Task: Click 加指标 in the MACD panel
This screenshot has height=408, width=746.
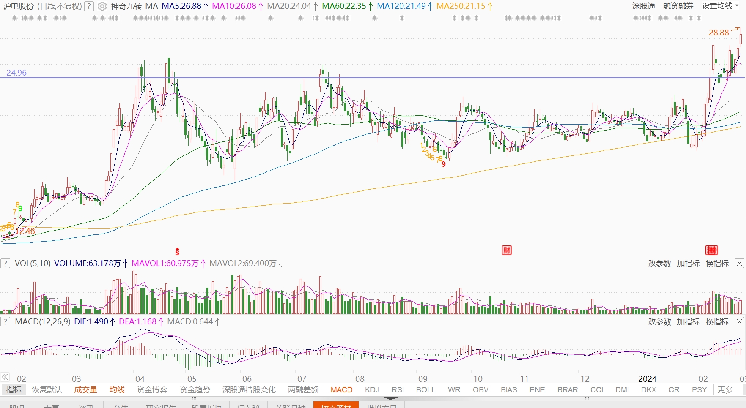Action: (x=688, y=322)
